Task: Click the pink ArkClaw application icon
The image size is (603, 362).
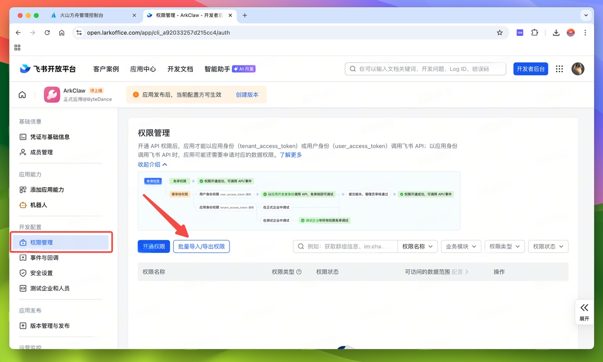Action: click(x=52, y=95)
